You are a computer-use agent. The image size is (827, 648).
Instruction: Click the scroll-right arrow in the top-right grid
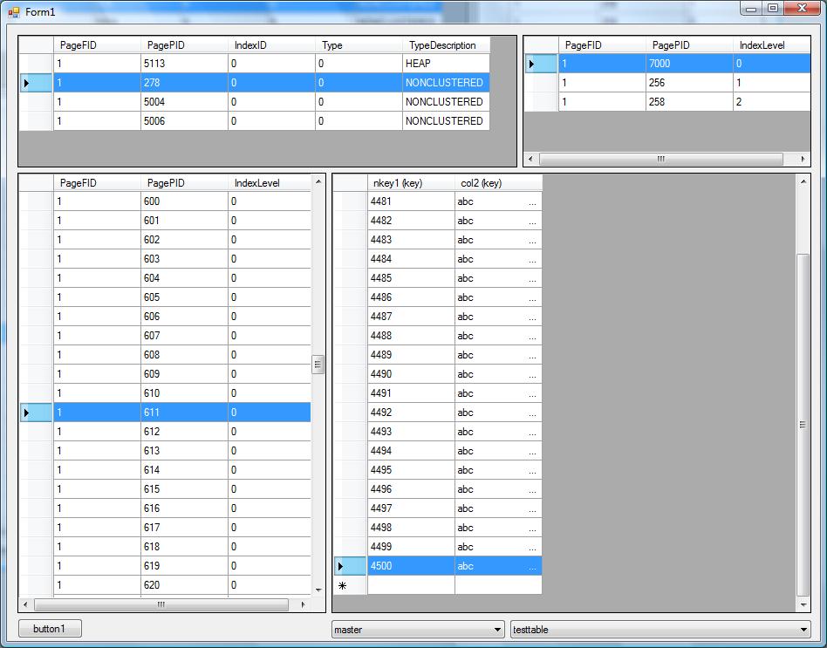(x=803, y=160)
